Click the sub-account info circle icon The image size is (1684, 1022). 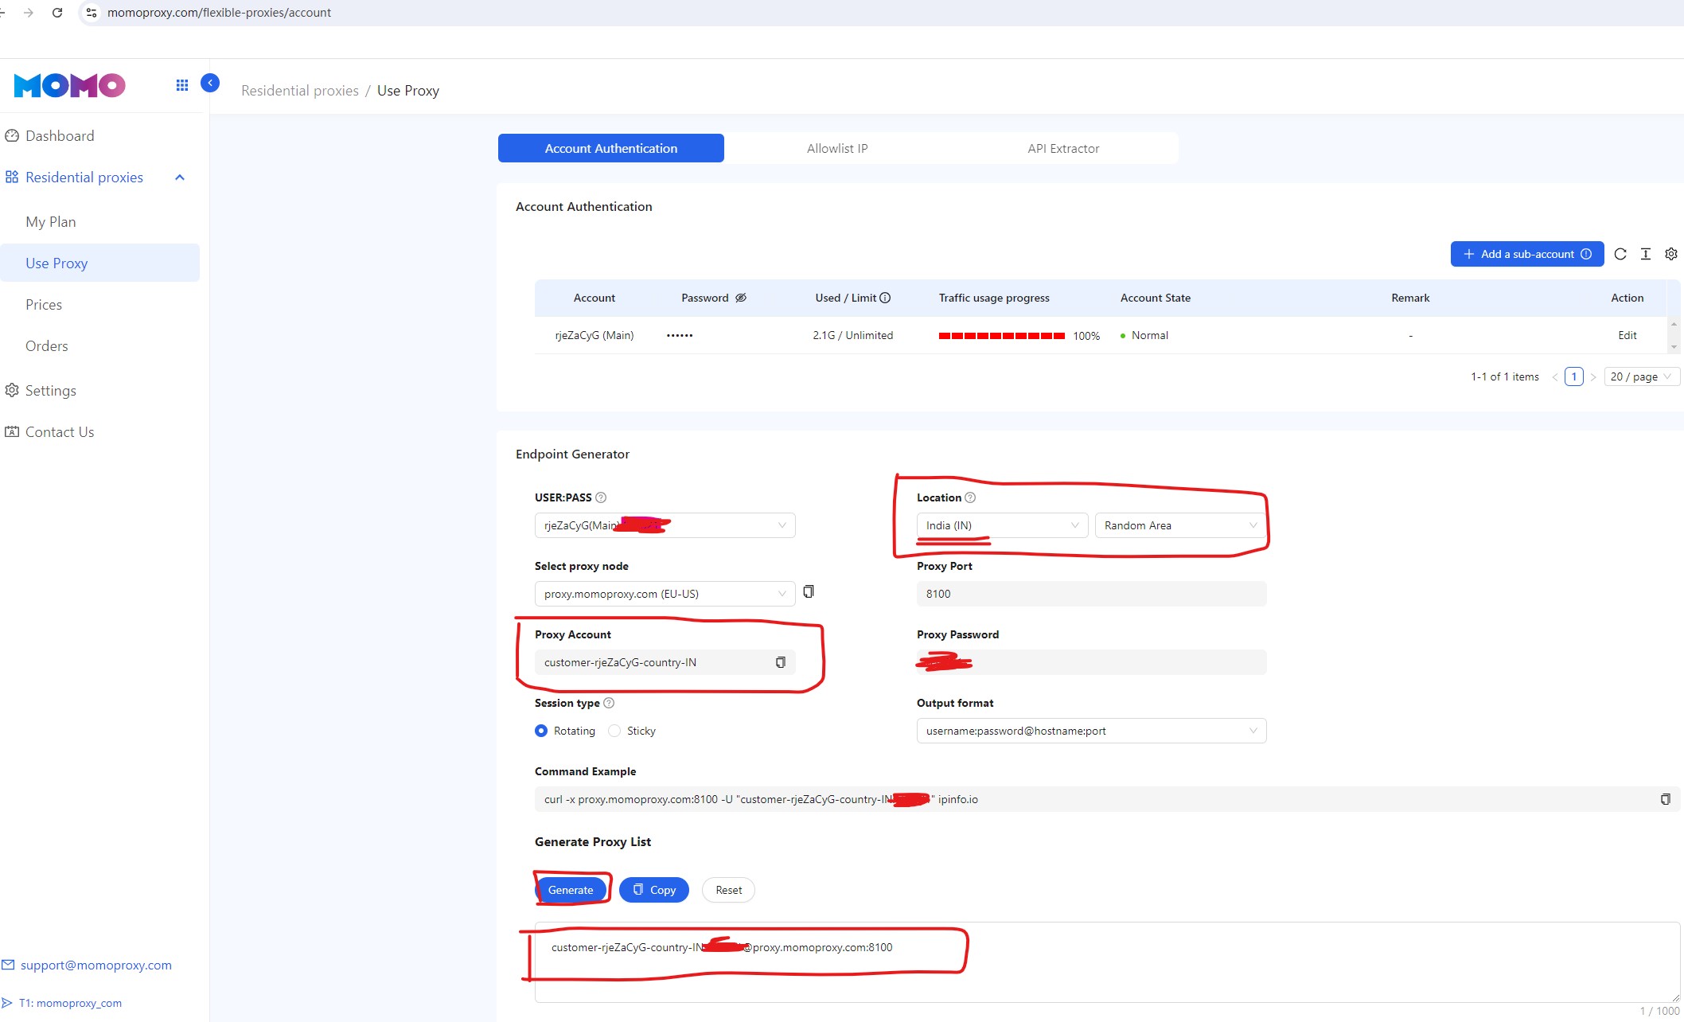[x=1586, y=254]
